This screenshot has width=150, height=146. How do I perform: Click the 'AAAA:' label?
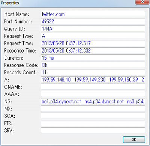coord(12,94)
